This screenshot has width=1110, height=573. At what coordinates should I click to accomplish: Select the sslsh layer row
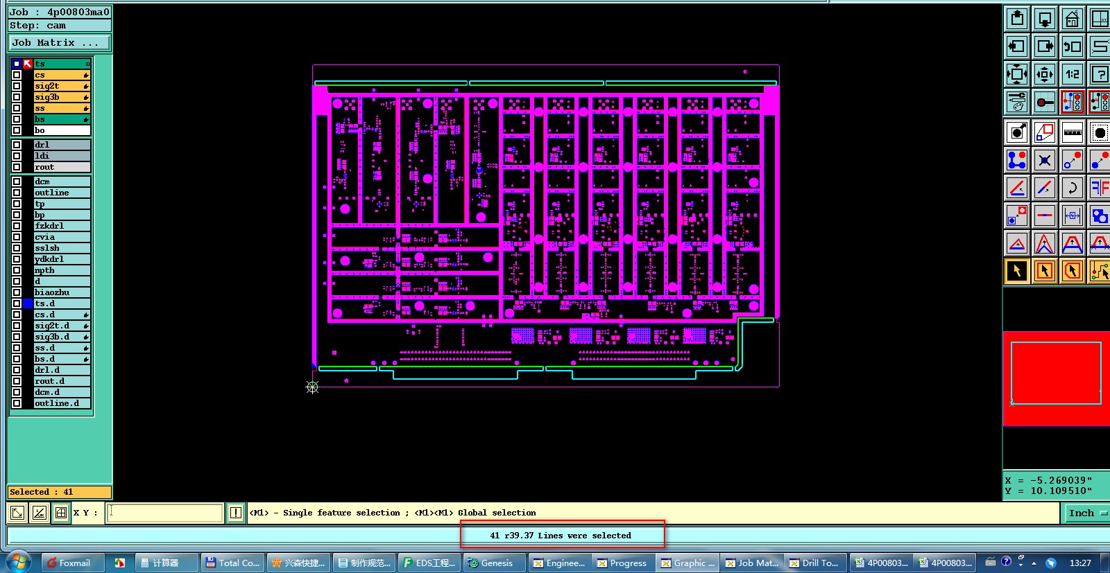point(62,248)
